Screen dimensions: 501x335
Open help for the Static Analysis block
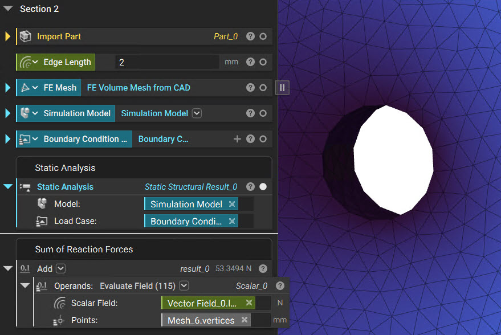251,187
